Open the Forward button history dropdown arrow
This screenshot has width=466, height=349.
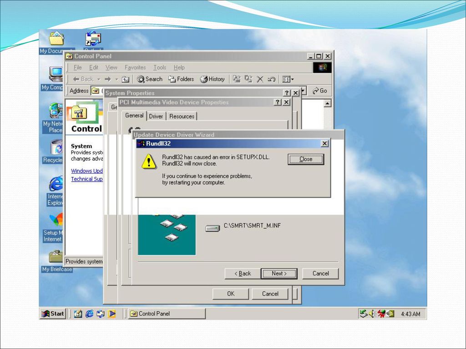coord(116,79)
